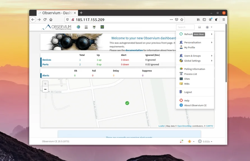The image size is (250, 161).
Task: Open the browser Library icon
Action: (198, 20)
